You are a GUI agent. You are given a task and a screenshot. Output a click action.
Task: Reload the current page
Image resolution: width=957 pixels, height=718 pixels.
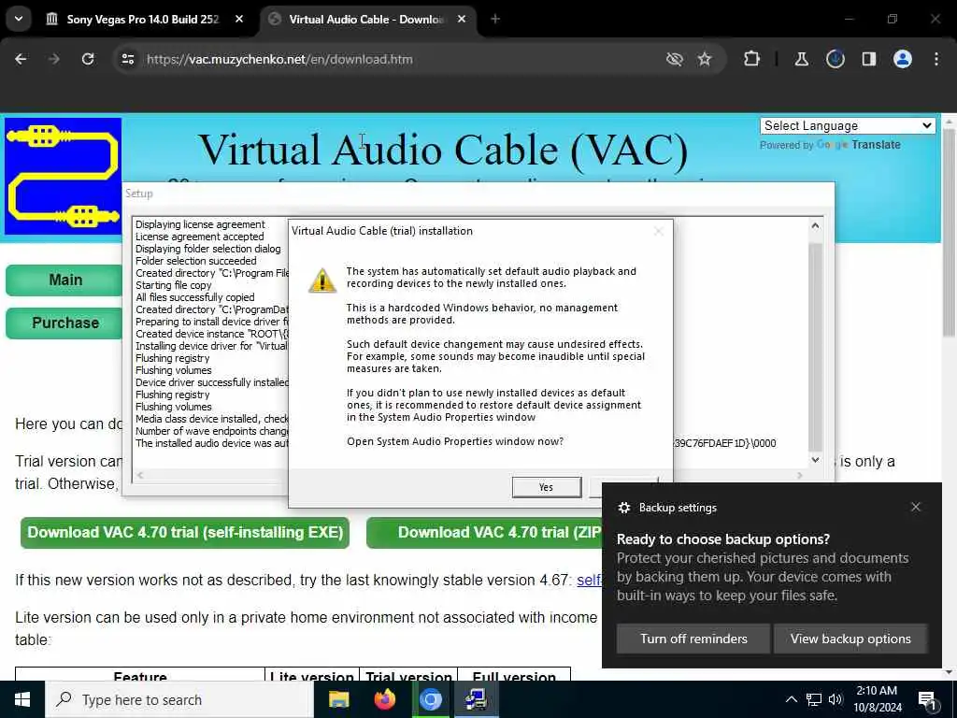[88, 59]
